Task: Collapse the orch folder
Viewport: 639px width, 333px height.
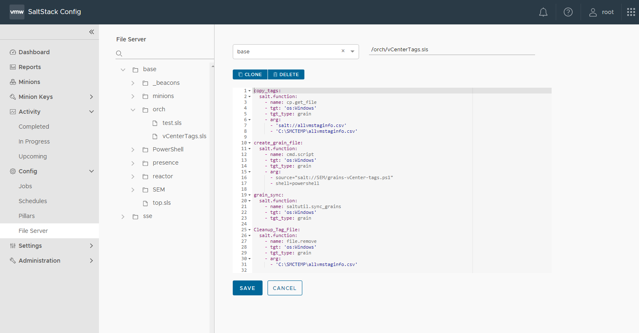Action: point(133,110)
